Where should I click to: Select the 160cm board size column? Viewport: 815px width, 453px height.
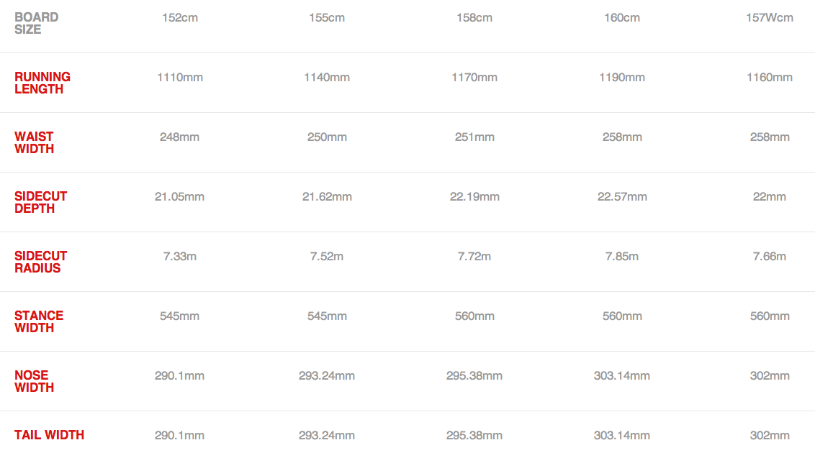622,18
